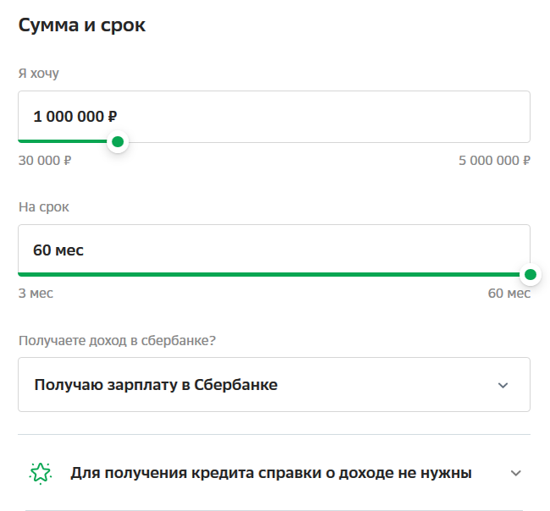Screen dimensions: 550x511
Task: Expand the income certificate info chevron
Action: pos(515,473)
